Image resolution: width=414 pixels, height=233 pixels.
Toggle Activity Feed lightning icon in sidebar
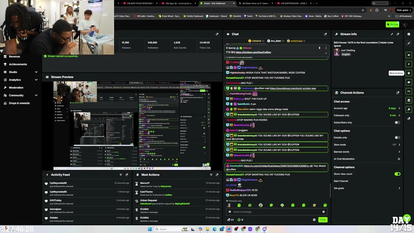(x=409, y=64)
